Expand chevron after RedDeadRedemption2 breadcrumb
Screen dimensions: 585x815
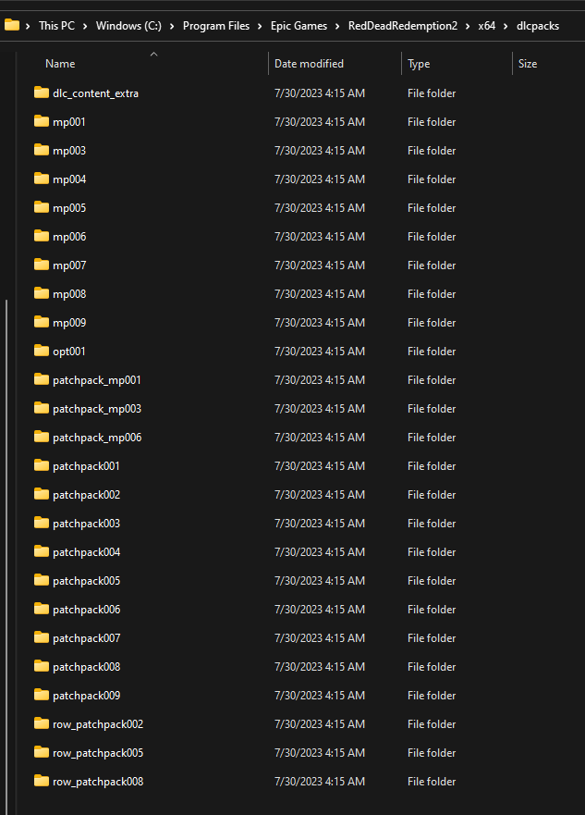click(468, 26)
